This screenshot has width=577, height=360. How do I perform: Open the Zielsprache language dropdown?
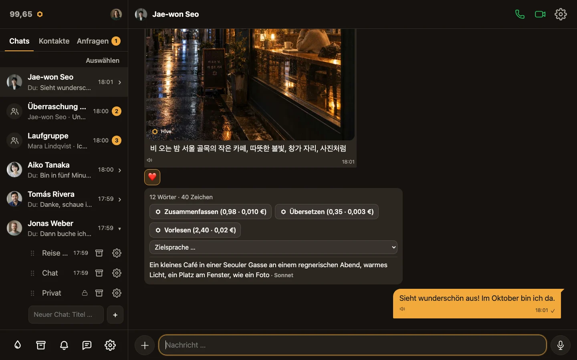point(273,247)
